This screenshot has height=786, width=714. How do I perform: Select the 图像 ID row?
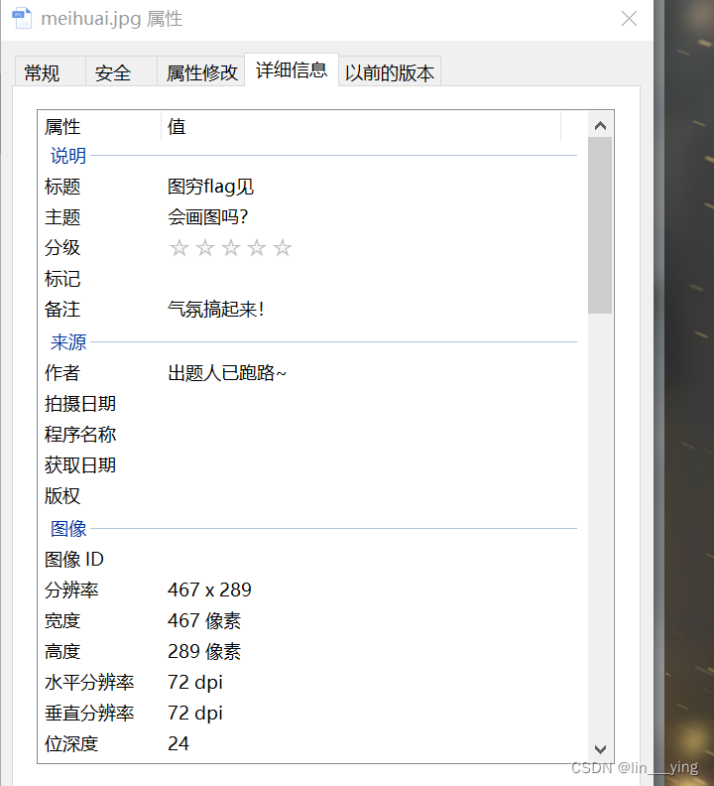[x=310, y=560]
